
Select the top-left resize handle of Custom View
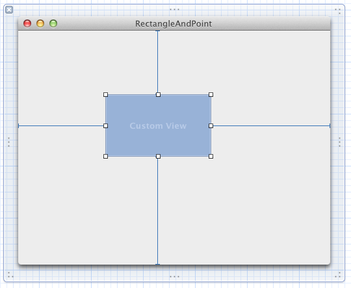(x=106, y=94)
